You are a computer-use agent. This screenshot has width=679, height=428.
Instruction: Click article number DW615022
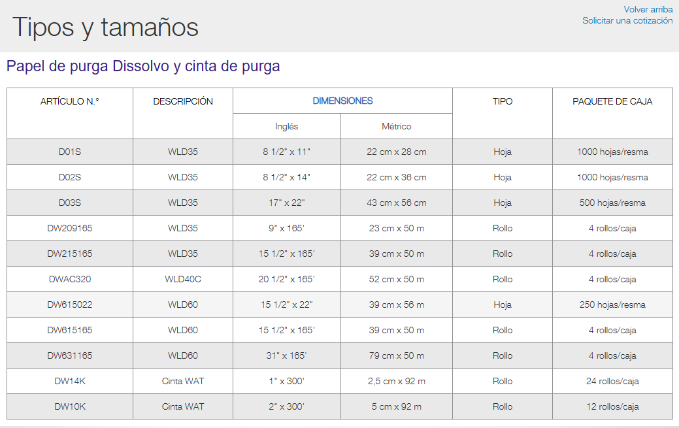pos(70,305)
